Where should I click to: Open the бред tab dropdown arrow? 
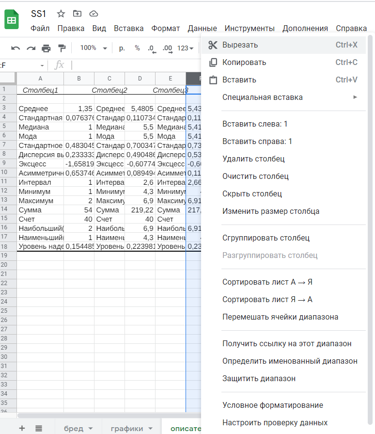(x=91, y=429)
